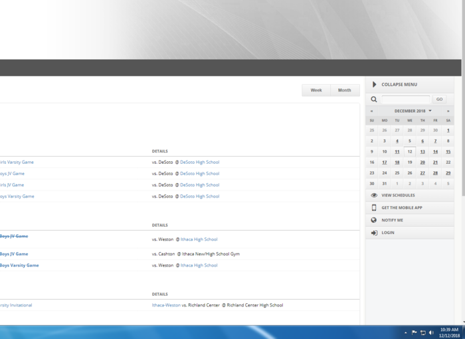
Task: Open the taskbar Action Center flag icon
Action: click(415, 333)
